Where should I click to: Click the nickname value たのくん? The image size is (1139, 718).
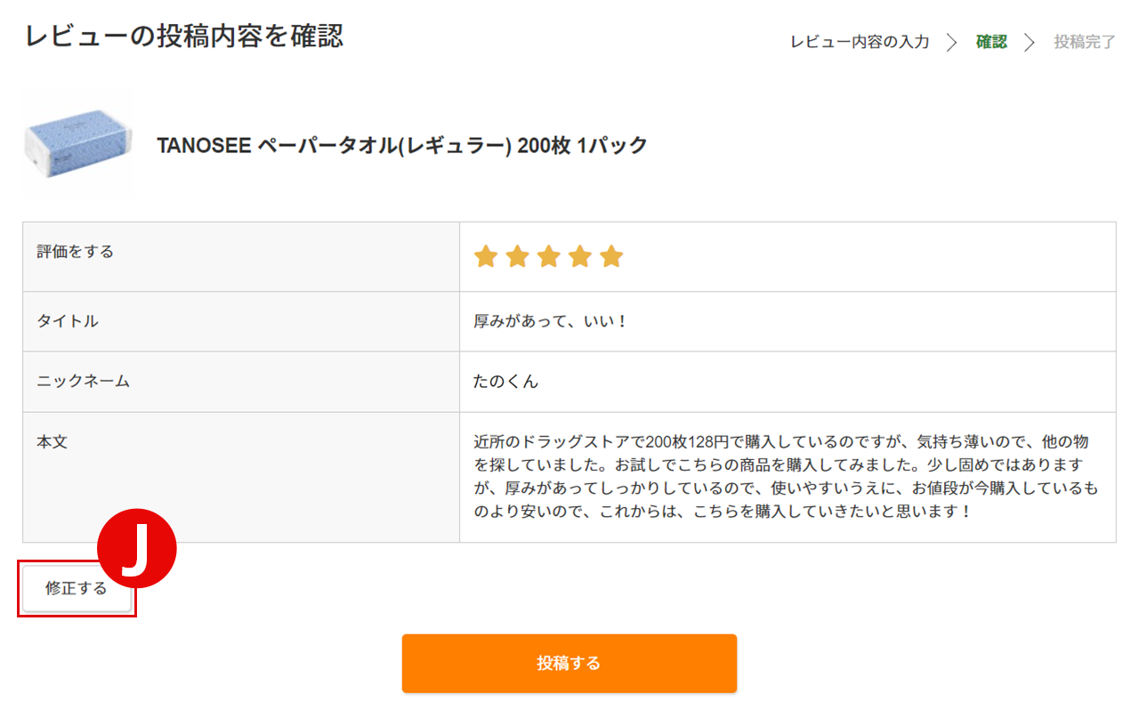[x=505, y=382]
